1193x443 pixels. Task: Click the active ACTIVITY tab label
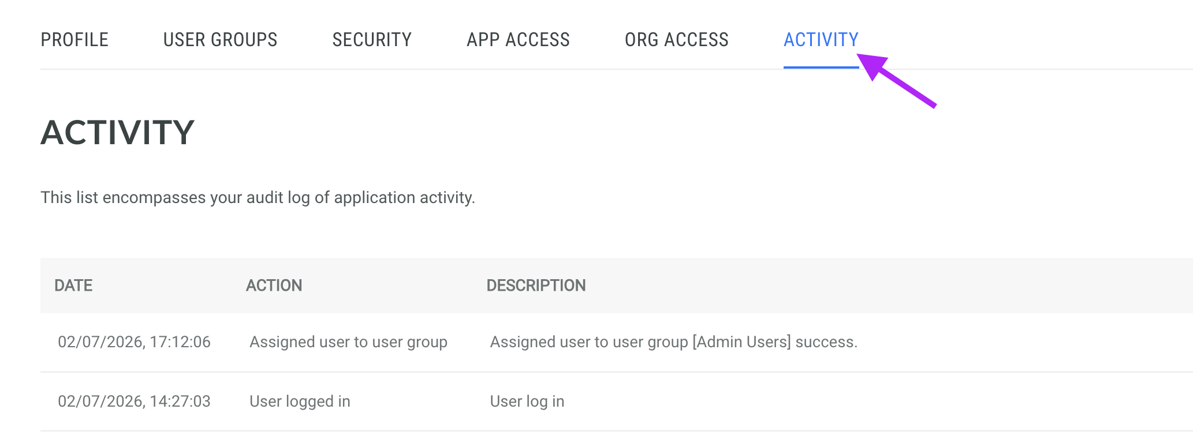(821, 40)
